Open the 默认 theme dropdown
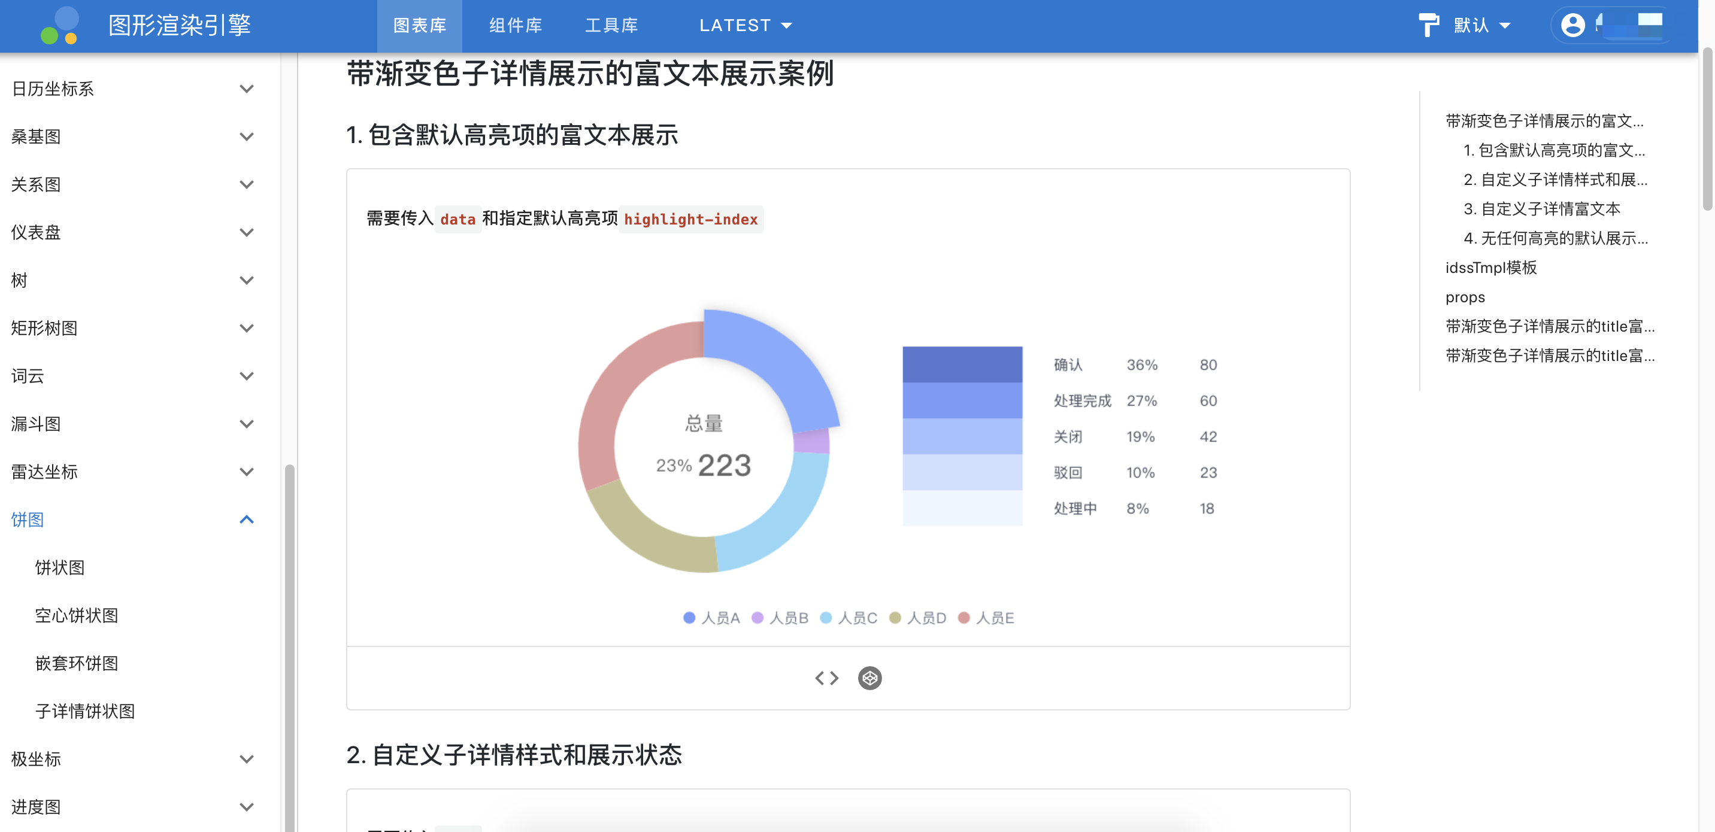1715x832 pixels. click(1482, 25)
